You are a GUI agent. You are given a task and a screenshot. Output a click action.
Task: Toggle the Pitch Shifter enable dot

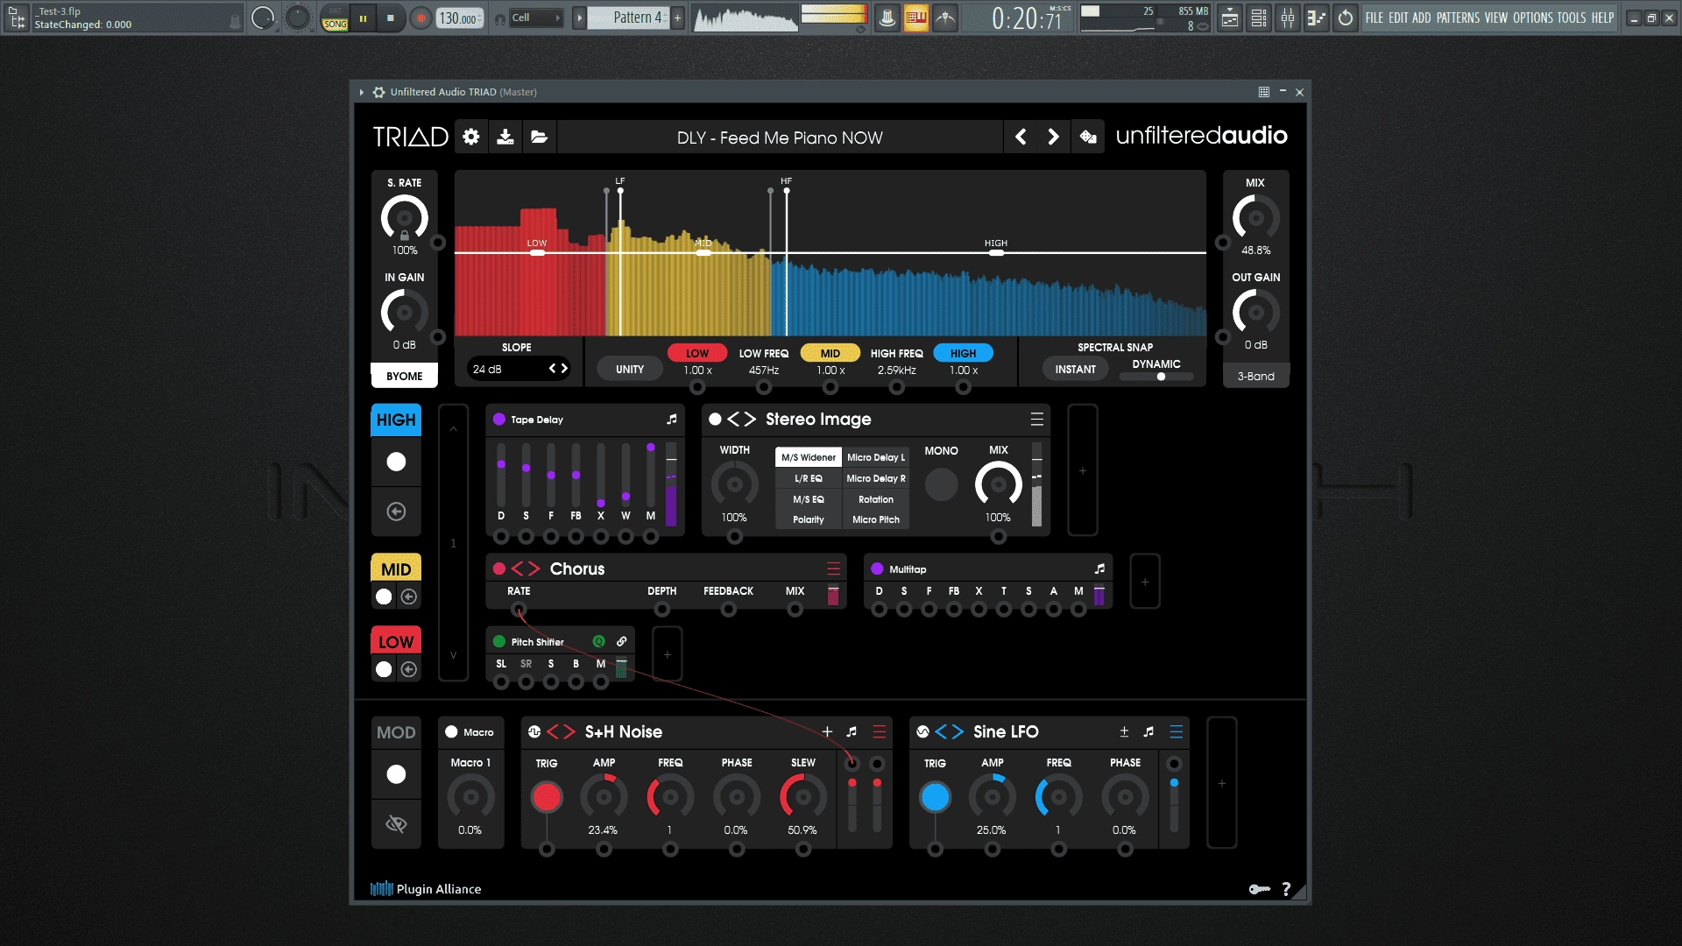pos(499,641)
